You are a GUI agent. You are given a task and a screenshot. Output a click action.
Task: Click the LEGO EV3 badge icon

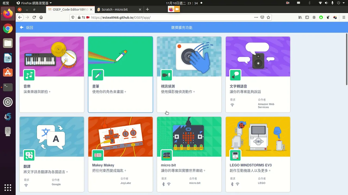click(235, 155)
